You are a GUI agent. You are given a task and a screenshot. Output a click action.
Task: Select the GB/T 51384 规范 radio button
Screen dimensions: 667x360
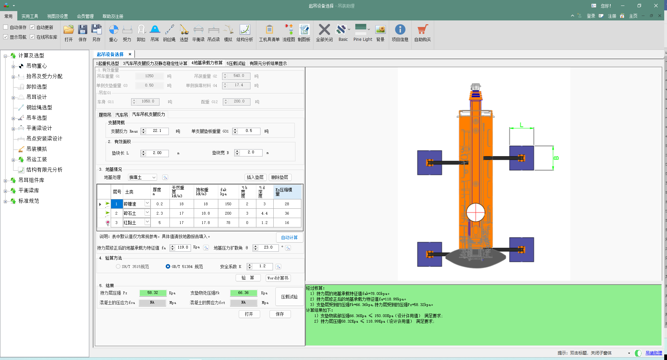[x=168, y=267]
